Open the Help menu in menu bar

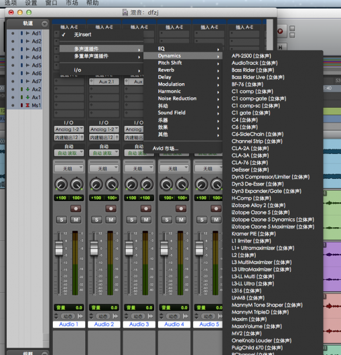pos(93,3)
